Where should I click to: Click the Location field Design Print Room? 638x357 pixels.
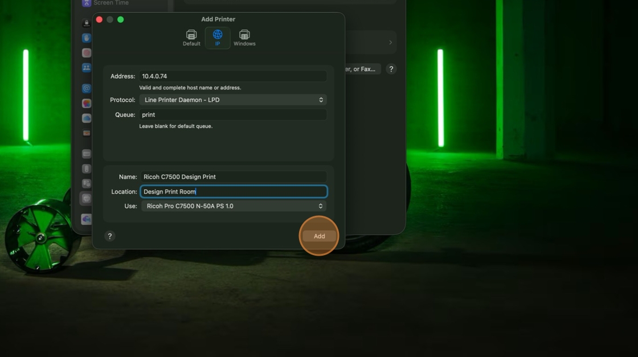(x=234, y=191)
